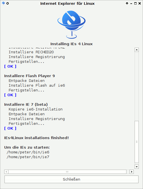Click the Installiere IE 7 (beta) heading

coord(26,104)
